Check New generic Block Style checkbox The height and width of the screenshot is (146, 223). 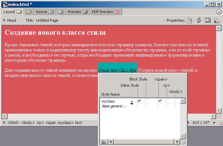click(x=147, y=106)
